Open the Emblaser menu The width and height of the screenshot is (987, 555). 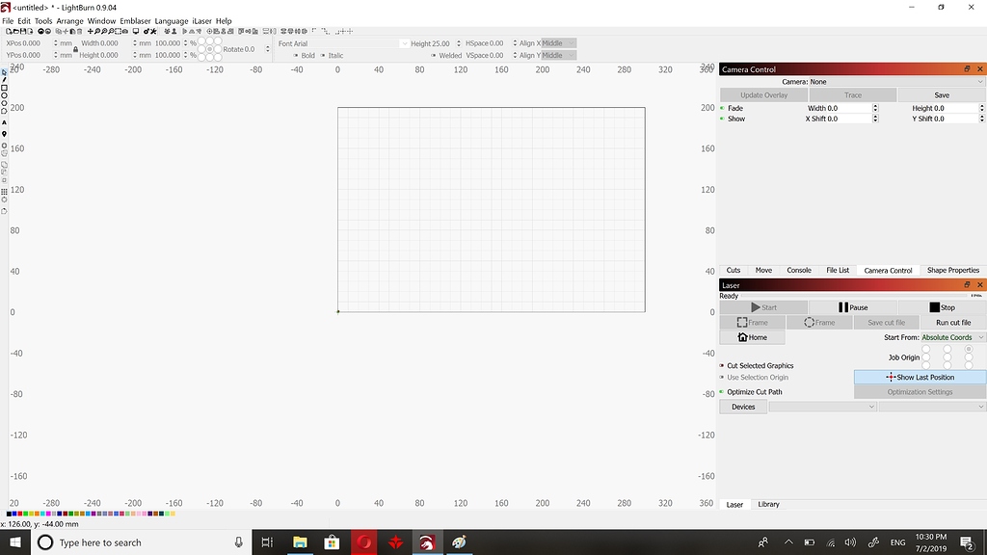pos(135,20)
